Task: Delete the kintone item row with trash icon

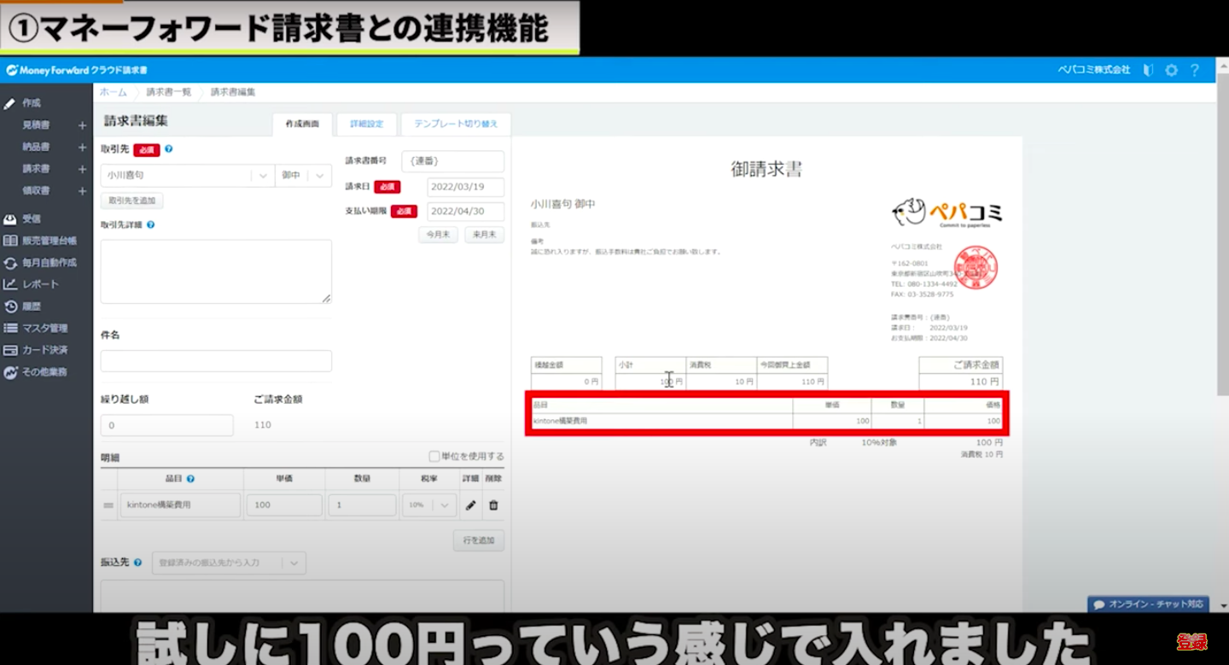Action: pyautogui.click(x=493, y=505)
